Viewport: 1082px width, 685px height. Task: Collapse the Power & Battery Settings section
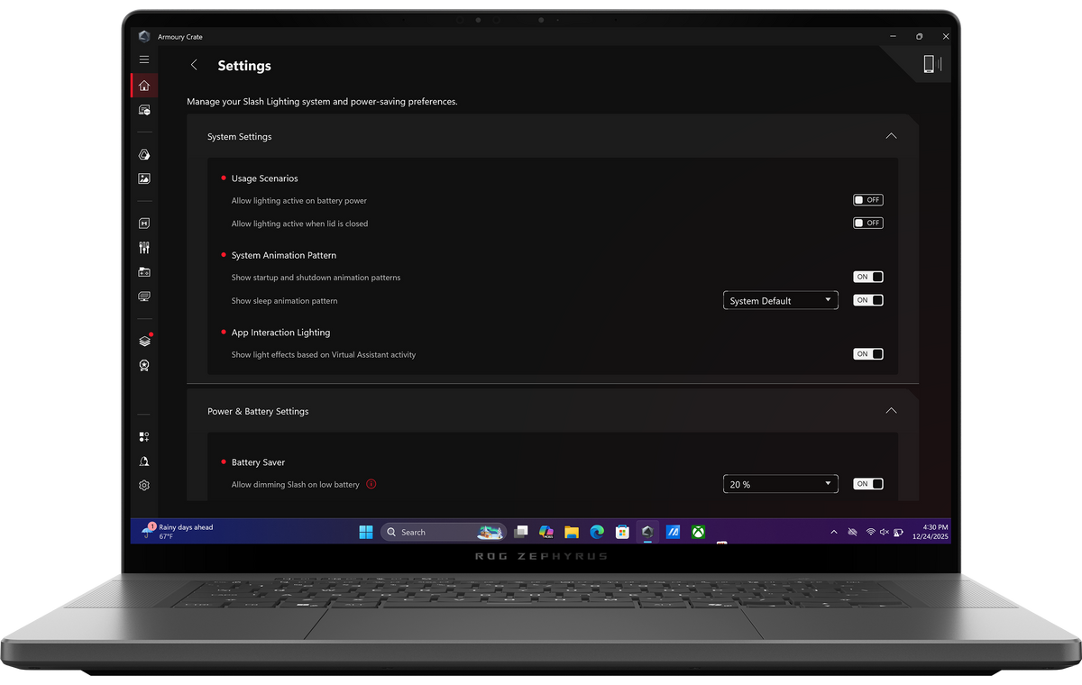point(891,411)
